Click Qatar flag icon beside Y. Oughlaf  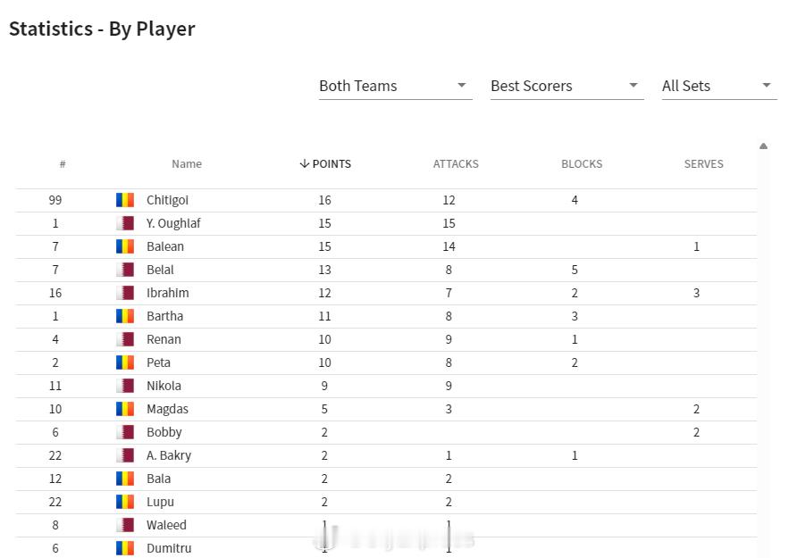(125, 223)
